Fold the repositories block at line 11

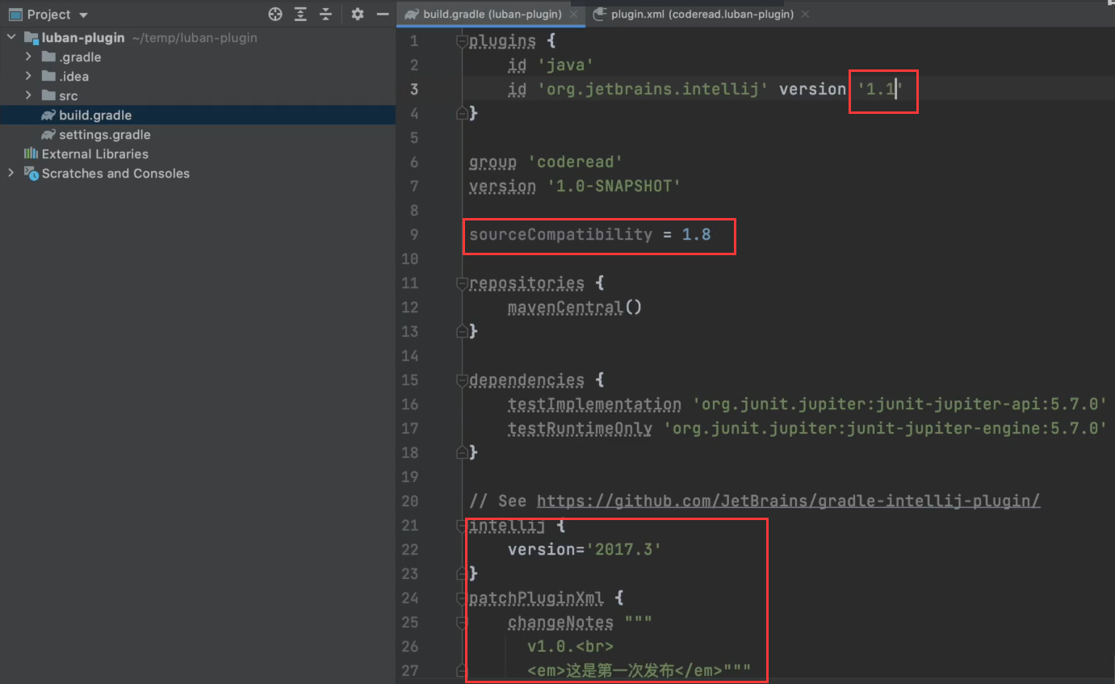click(x=462, y=283)
